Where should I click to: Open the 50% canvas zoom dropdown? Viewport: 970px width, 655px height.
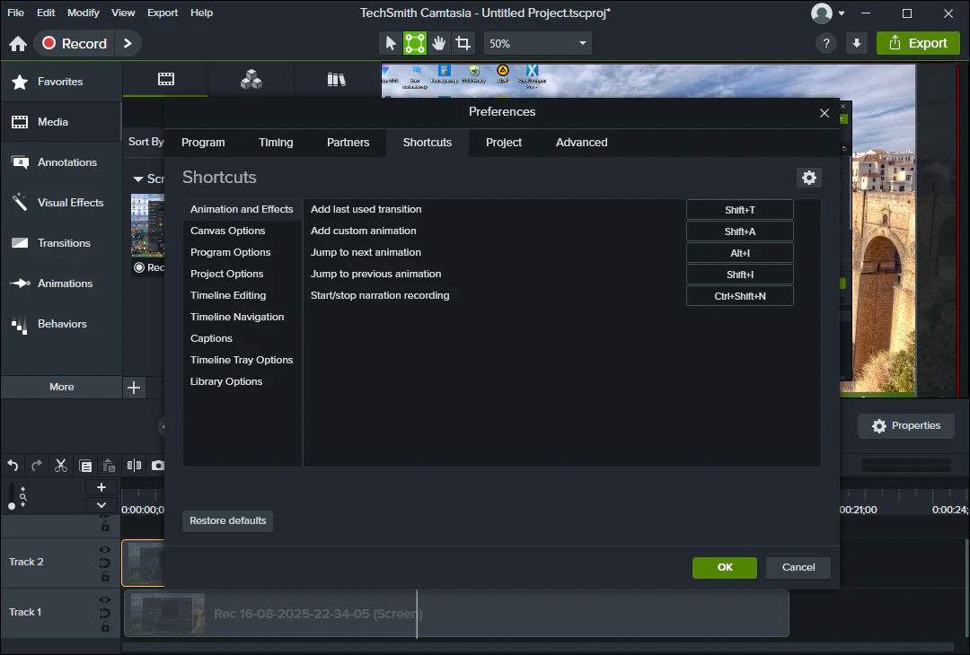tap(537, 43)
